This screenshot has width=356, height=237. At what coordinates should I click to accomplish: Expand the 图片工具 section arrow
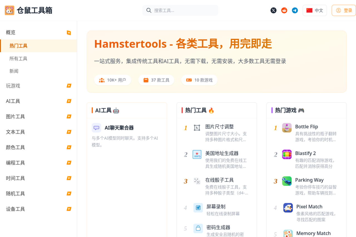click(69, 116)
